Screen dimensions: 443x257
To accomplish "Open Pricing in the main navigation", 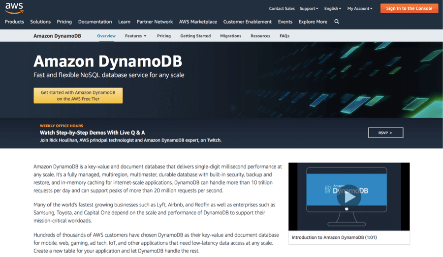I will 64,22.
